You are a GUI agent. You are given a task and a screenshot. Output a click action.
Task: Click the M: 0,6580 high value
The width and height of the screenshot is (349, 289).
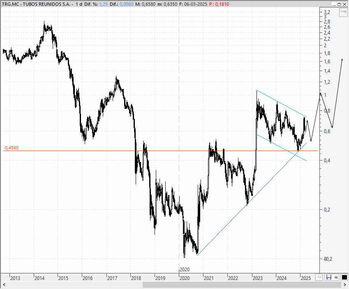point(146,4)
